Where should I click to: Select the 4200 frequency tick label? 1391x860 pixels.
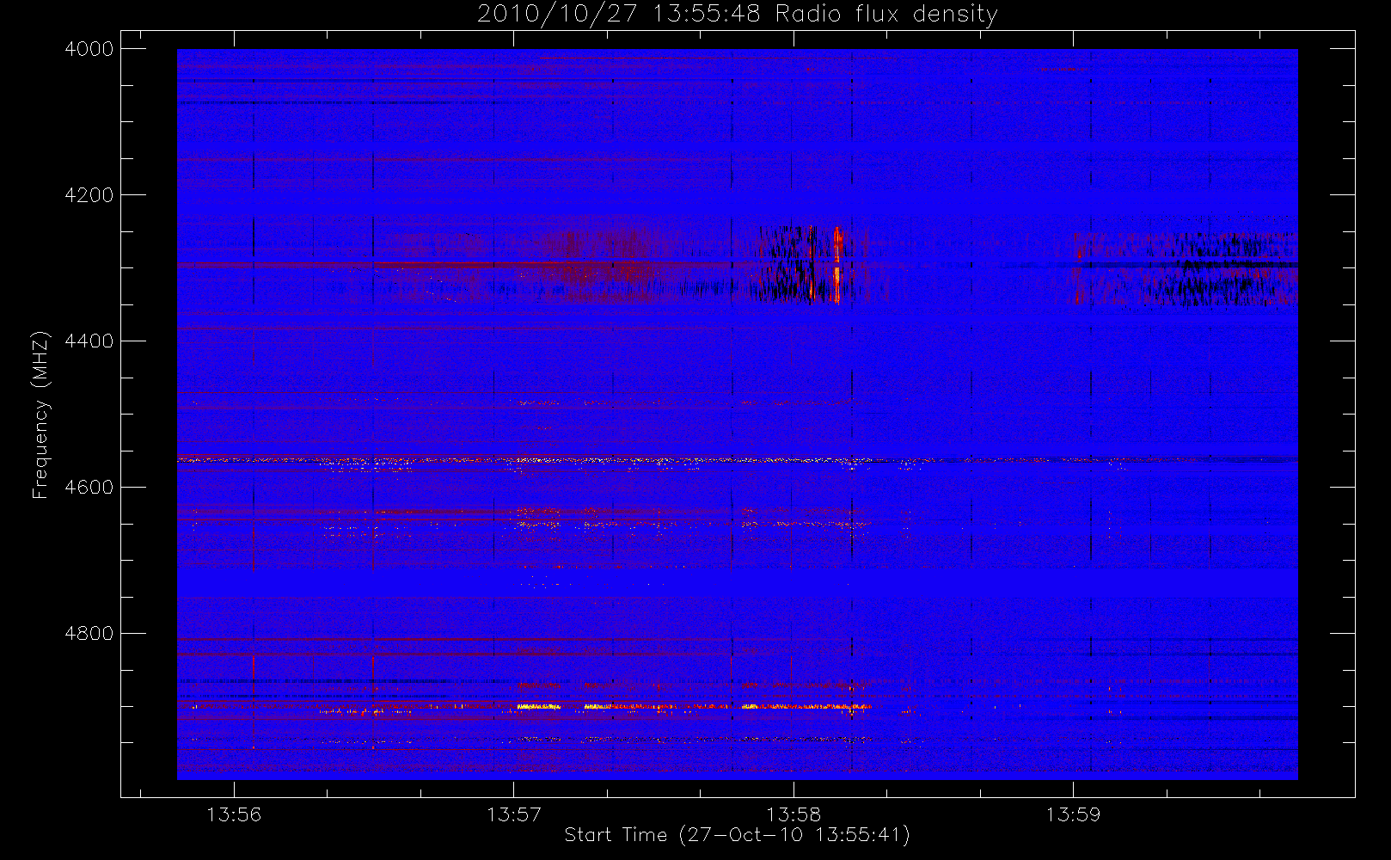(89, 195)
